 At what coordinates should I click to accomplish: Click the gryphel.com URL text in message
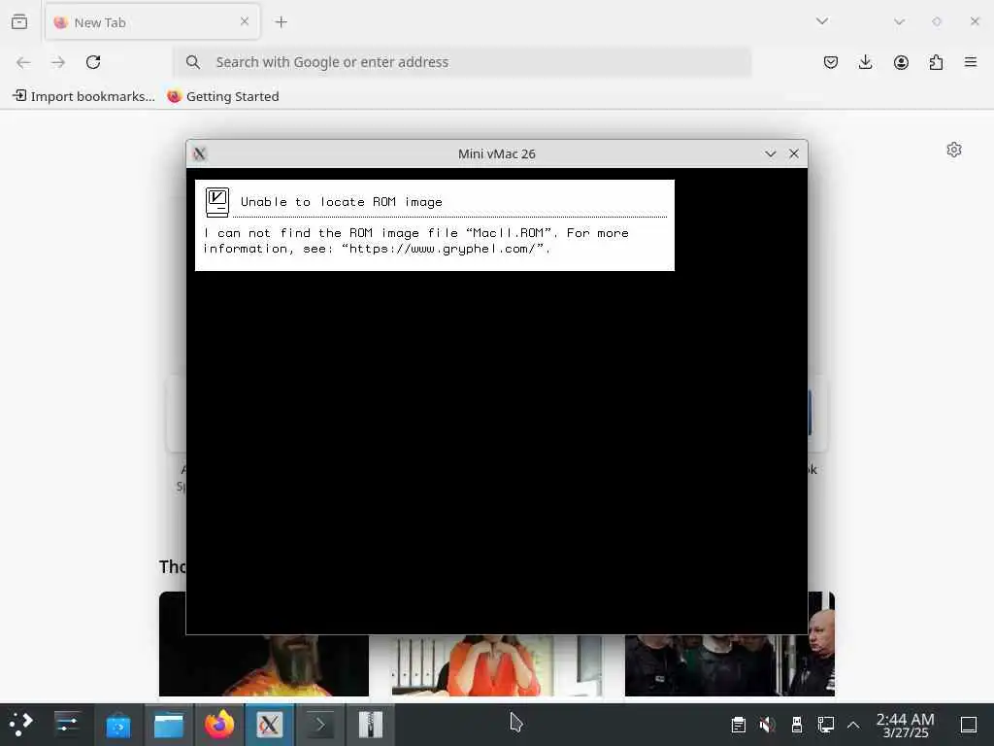pos(443,249)
